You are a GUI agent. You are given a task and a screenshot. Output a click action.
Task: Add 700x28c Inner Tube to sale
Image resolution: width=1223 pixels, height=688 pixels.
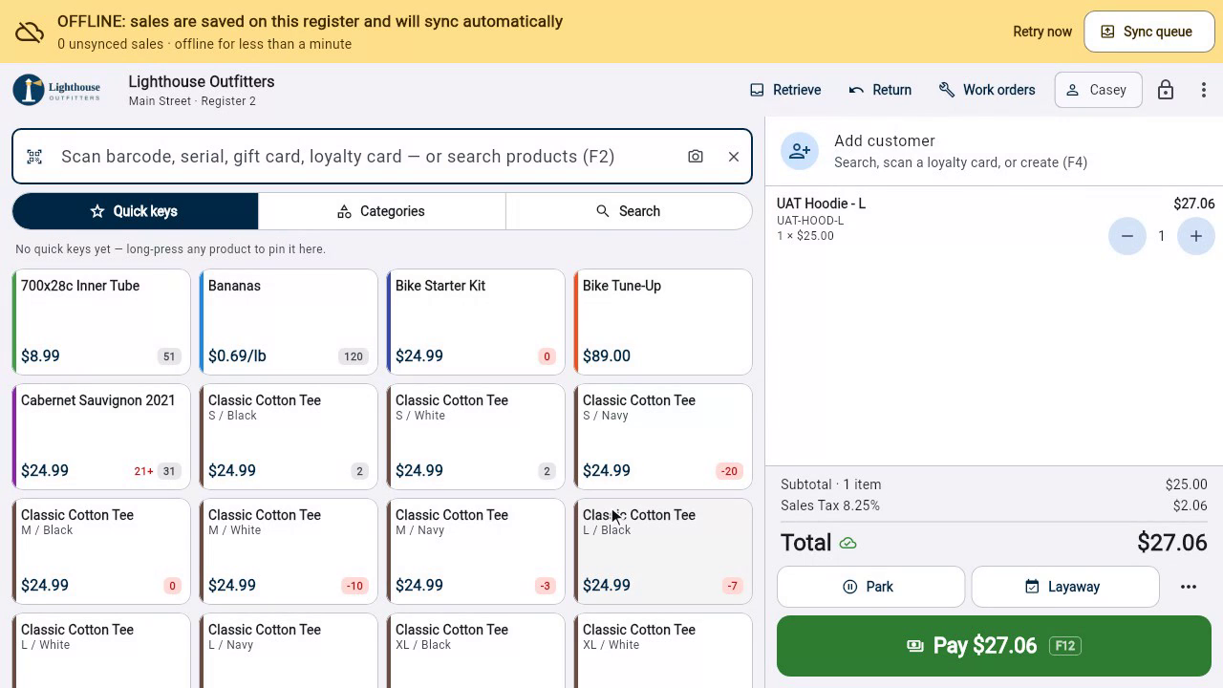tap(101, 322)
